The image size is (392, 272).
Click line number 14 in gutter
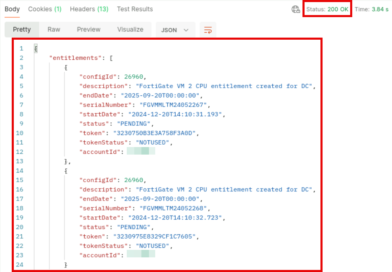coord(20,171)
